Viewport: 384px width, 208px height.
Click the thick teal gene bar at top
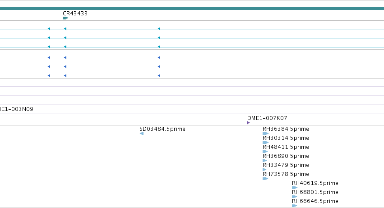[x=192, y=9]
